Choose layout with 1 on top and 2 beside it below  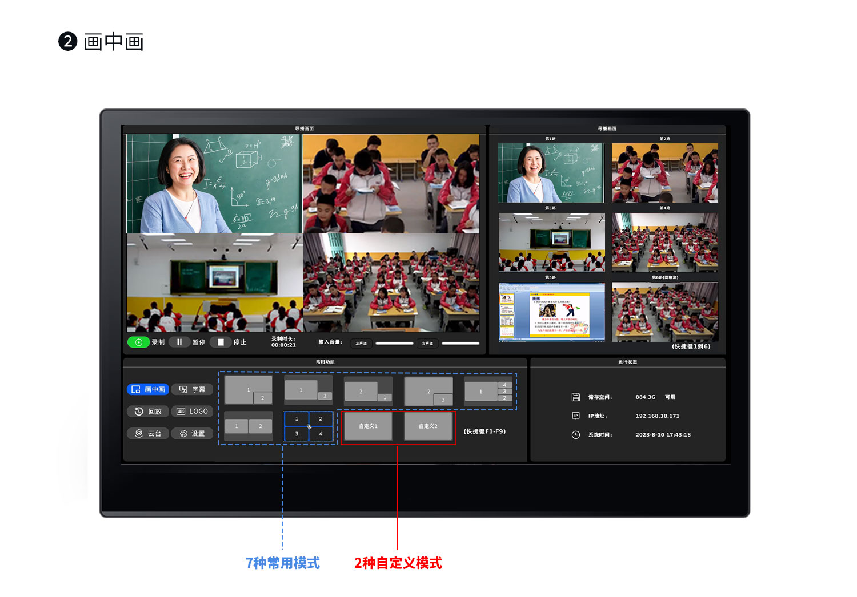[309, 390]
